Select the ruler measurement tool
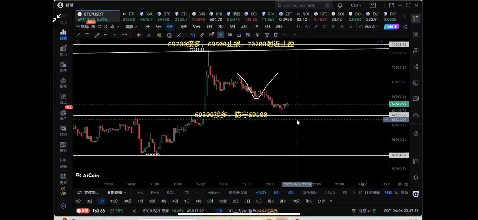478x220 pixels. click(202, 35)
